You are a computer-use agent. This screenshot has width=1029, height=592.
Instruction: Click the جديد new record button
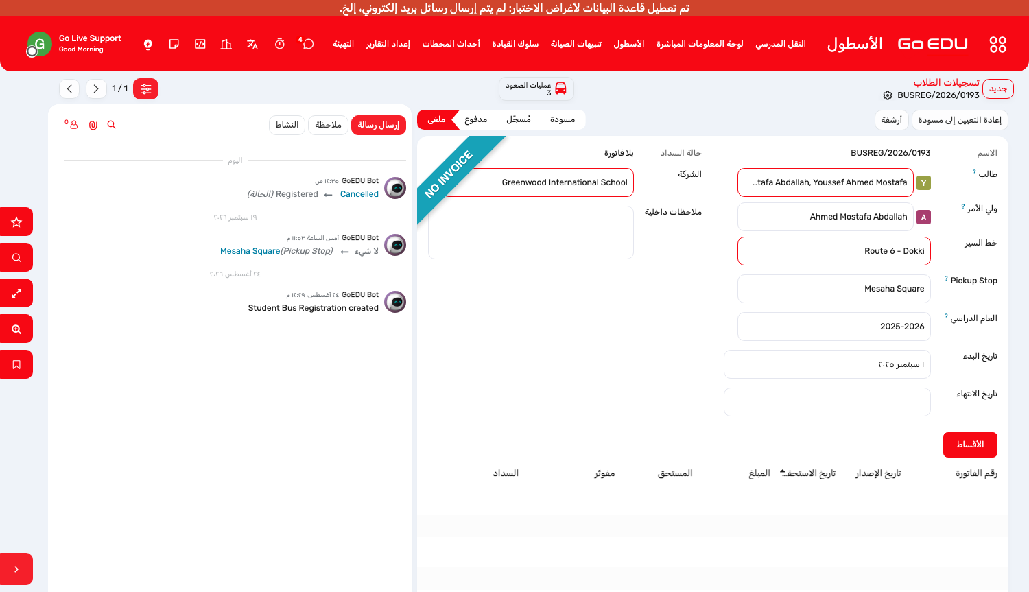click(997, 89)
